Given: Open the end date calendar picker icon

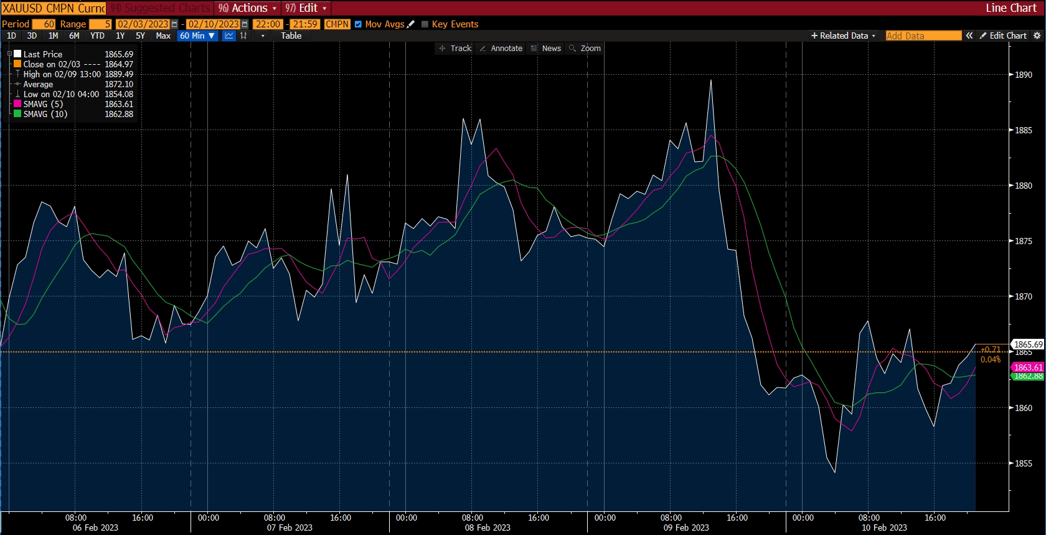Looking at the screenshot, I should click(x=245, y=24).
